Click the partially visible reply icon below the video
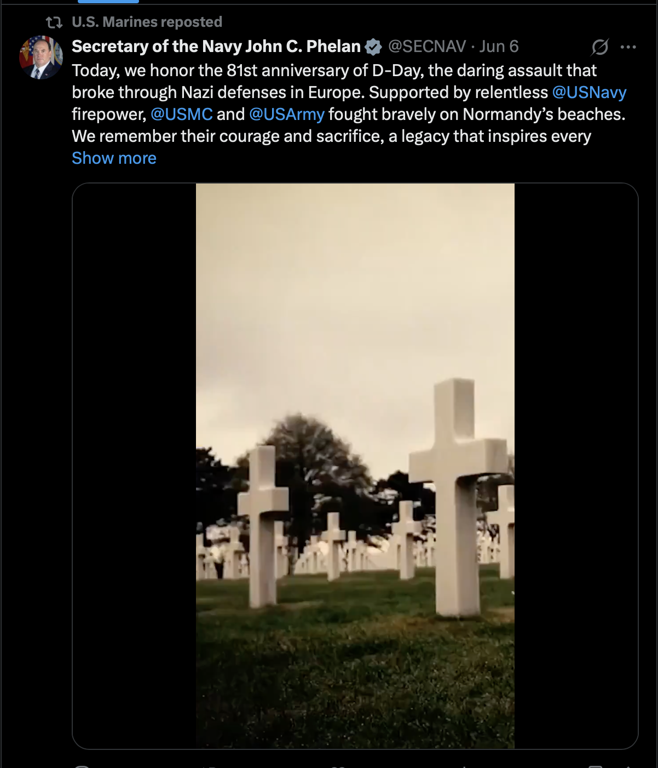The image size is (658, 768). pos(82,766)
